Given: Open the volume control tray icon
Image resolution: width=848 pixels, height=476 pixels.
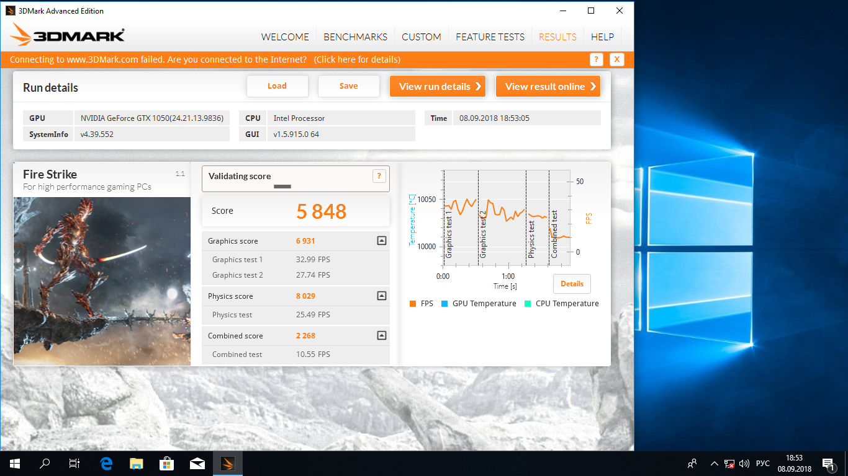Looking at the screenshot, I should (744, 463).
